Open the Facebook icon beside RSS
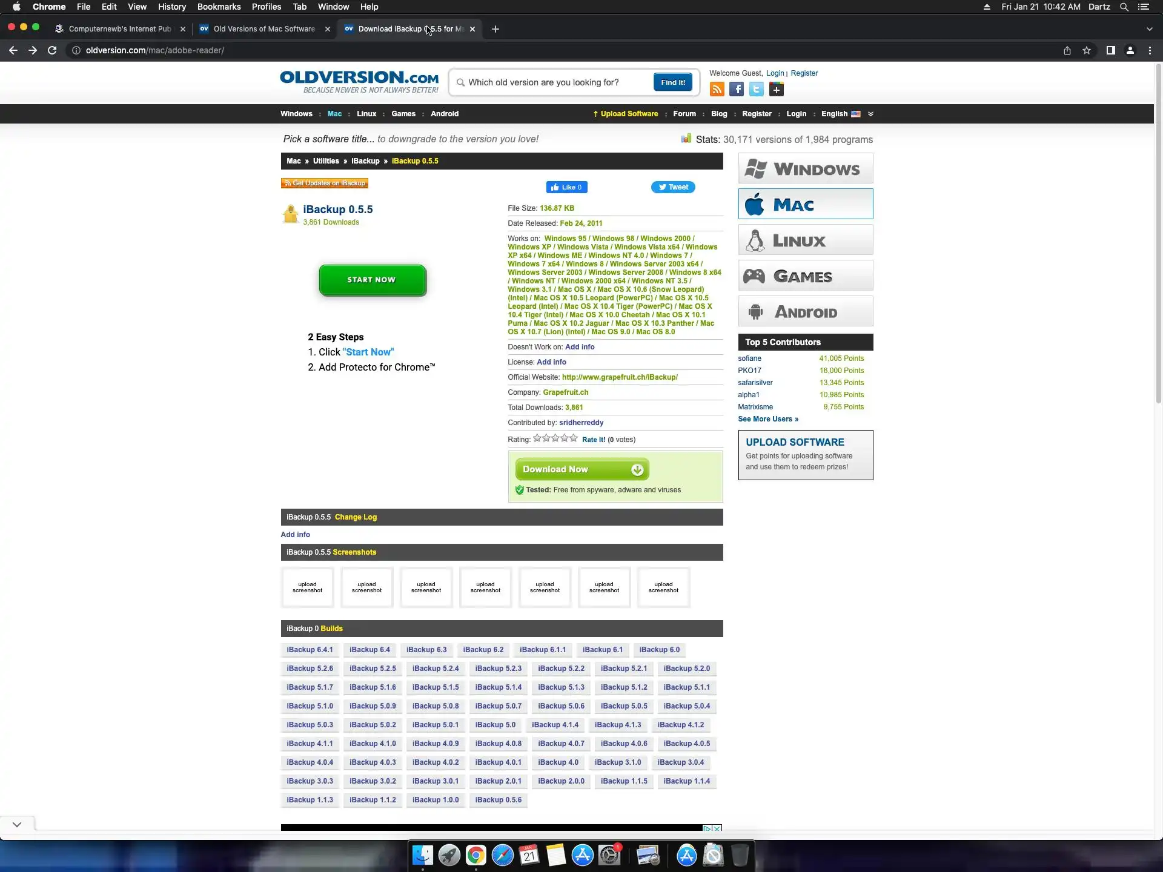Viewport: 1163px width, 872px height. pos(737,90)
